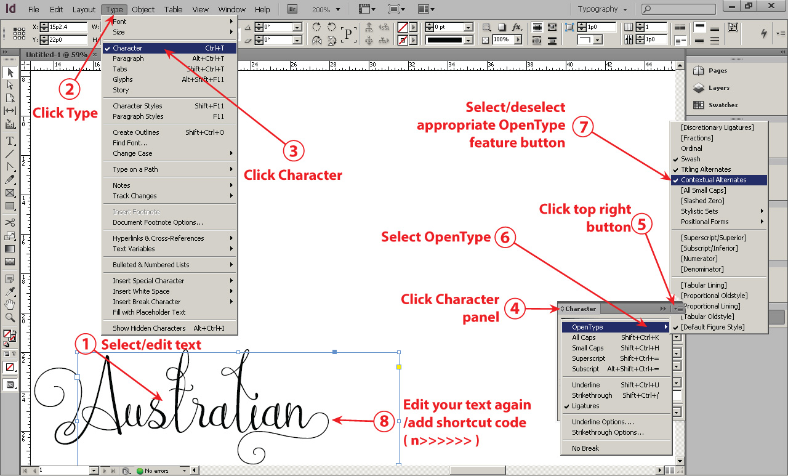Disable Ligatures in the Character menu

point(585,406)
